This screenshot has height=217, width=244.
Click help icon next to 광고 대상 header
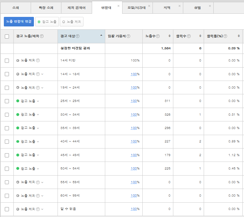click(x=77, y=36)
